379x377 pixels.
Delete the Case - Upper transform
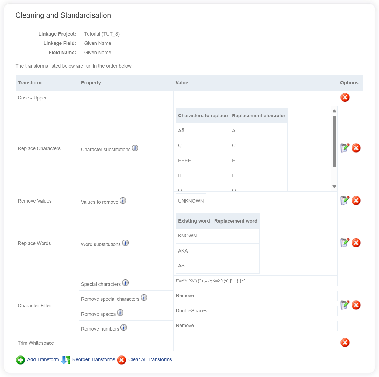coord(345,97)
